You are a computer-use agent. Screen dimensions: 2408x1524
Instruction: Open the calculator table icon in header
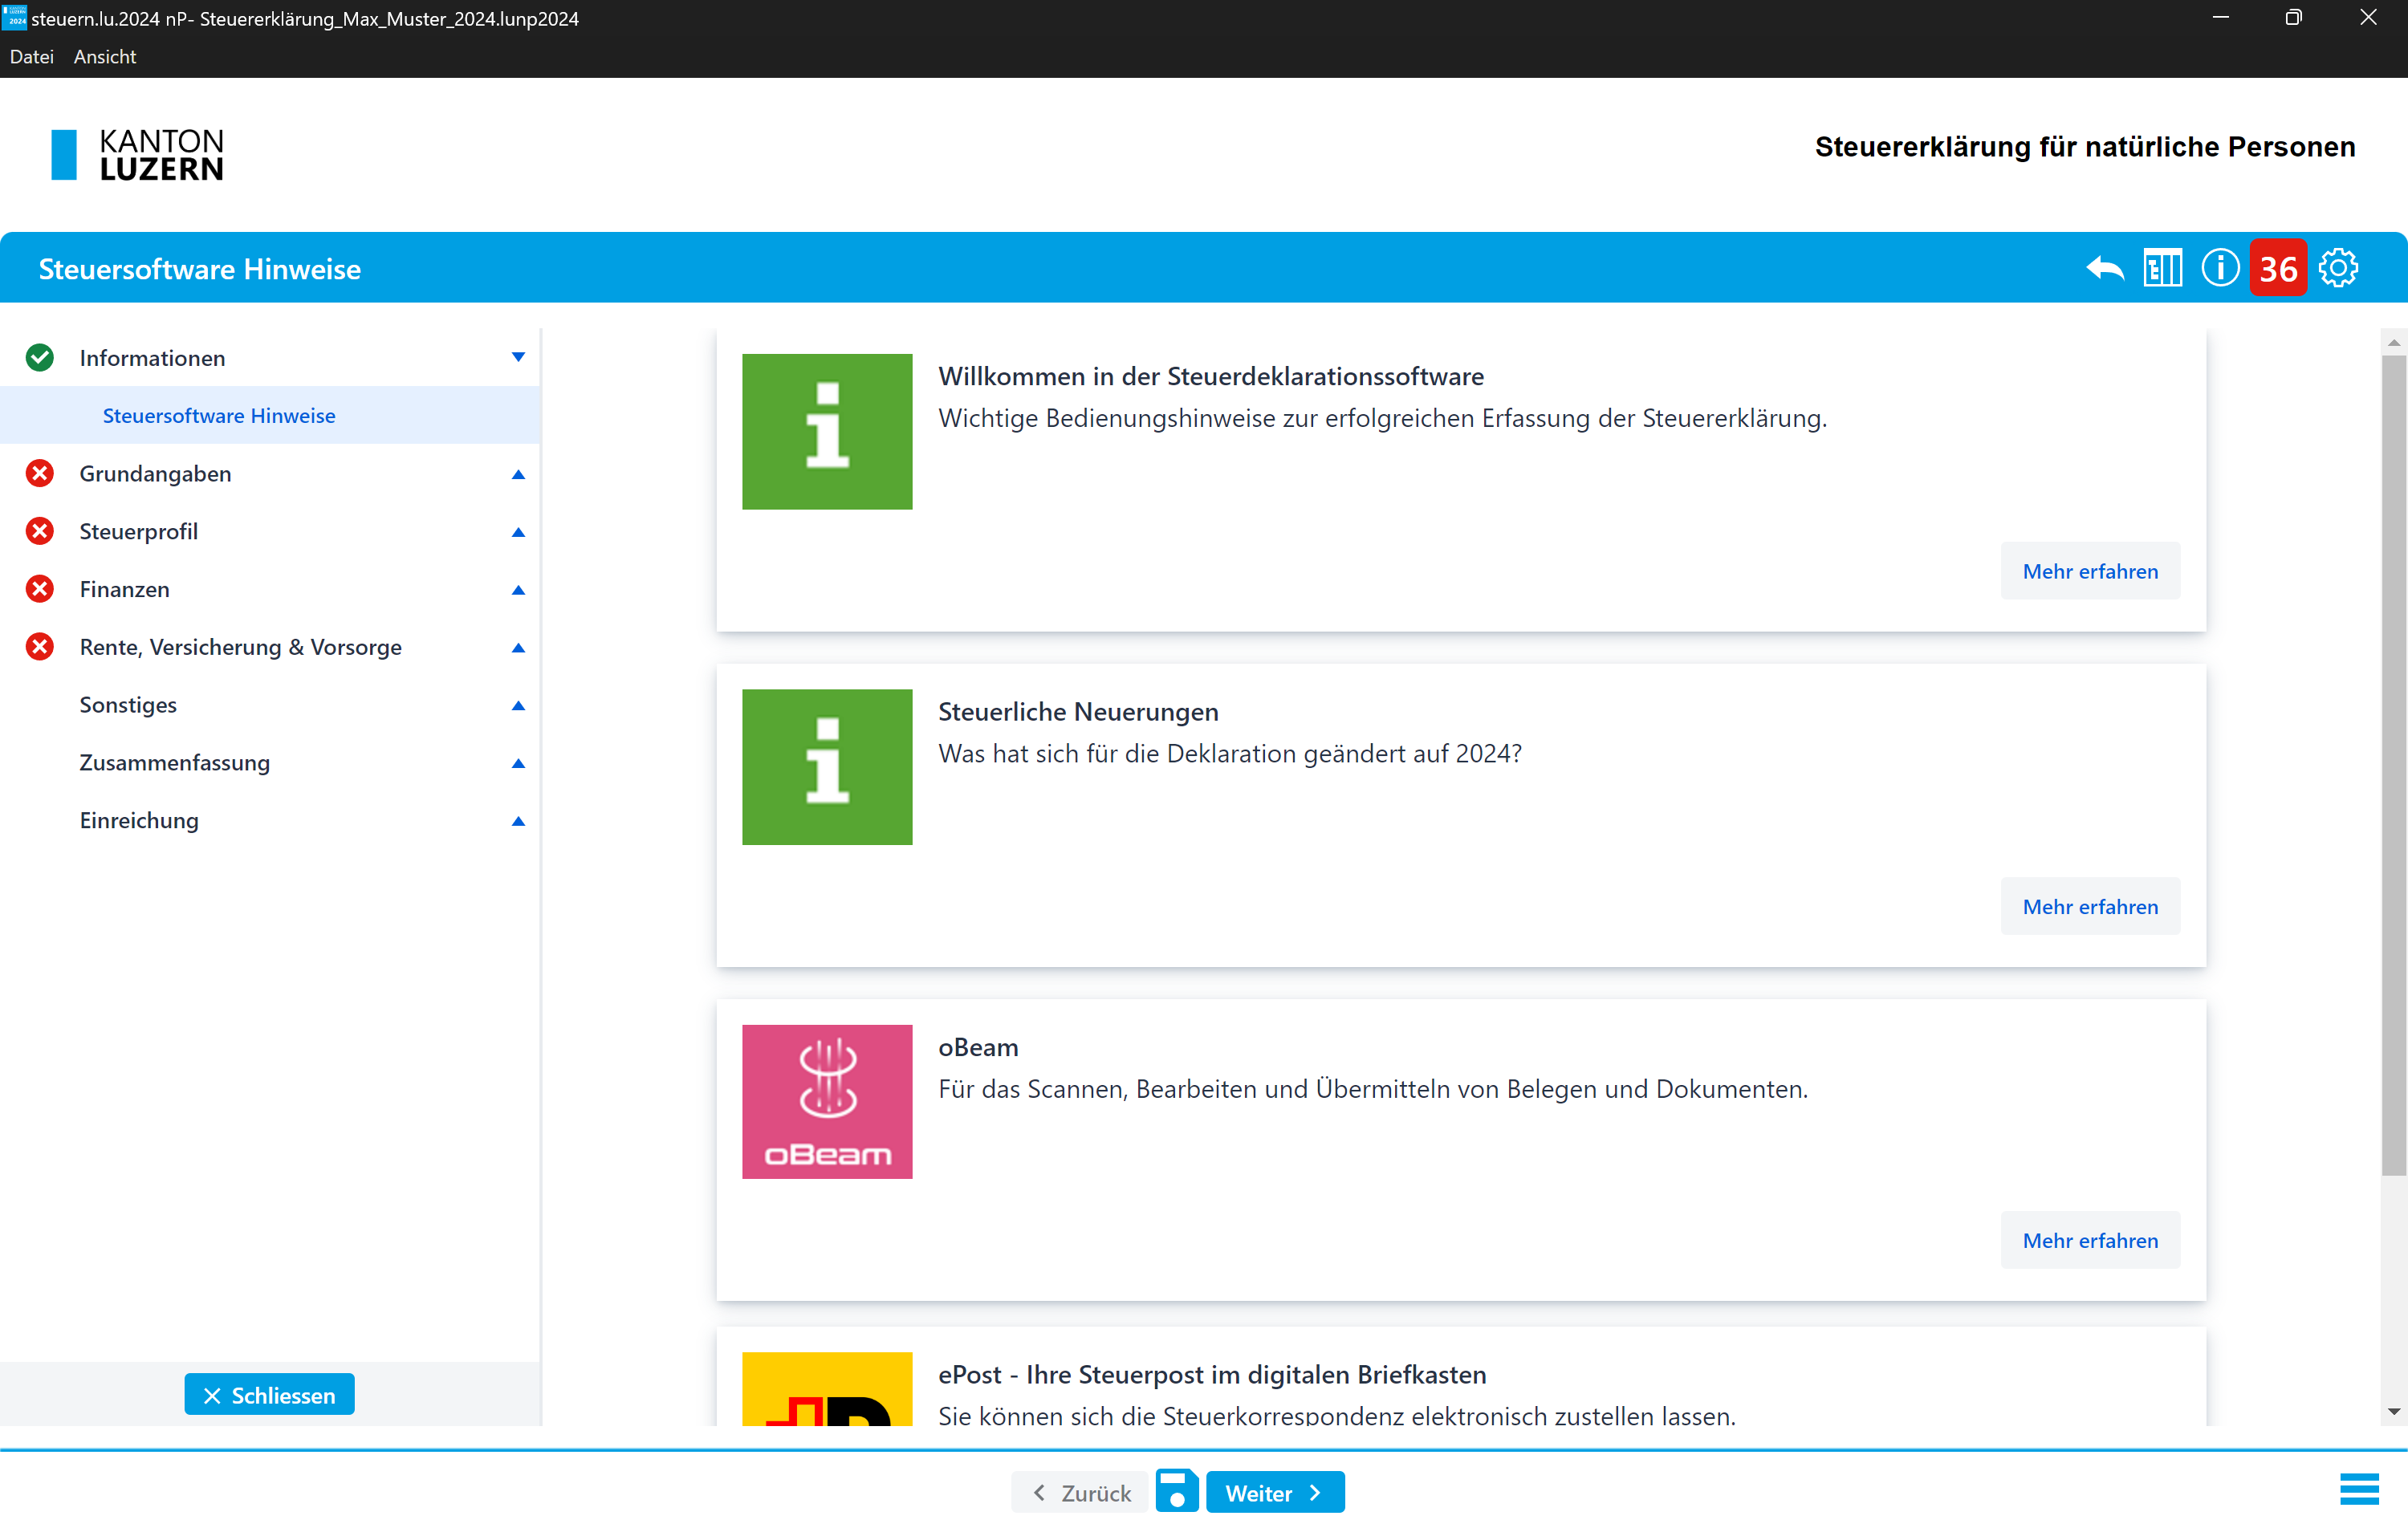tap(2162, 268)
